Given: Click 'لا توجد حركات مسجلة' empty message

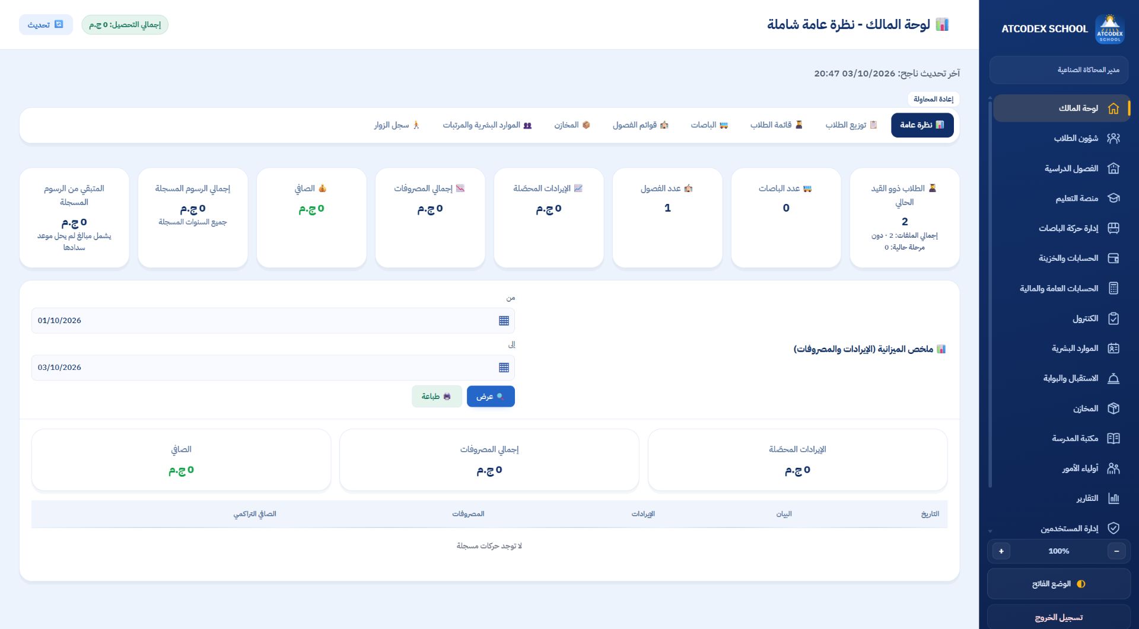Looking at the screenshot, I should tap(489, 546).
